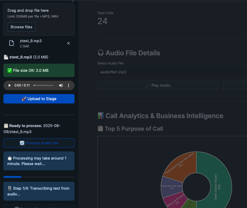Click the headphones icon next to Audio File Details
This screenshot has width=247, height=208.
click(x=101, y=53)
